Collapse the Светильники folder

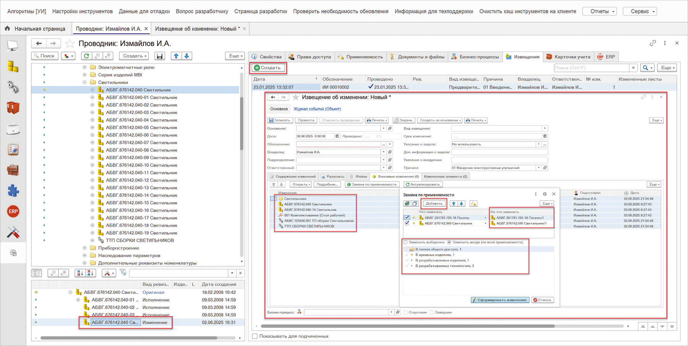point(84,82)
